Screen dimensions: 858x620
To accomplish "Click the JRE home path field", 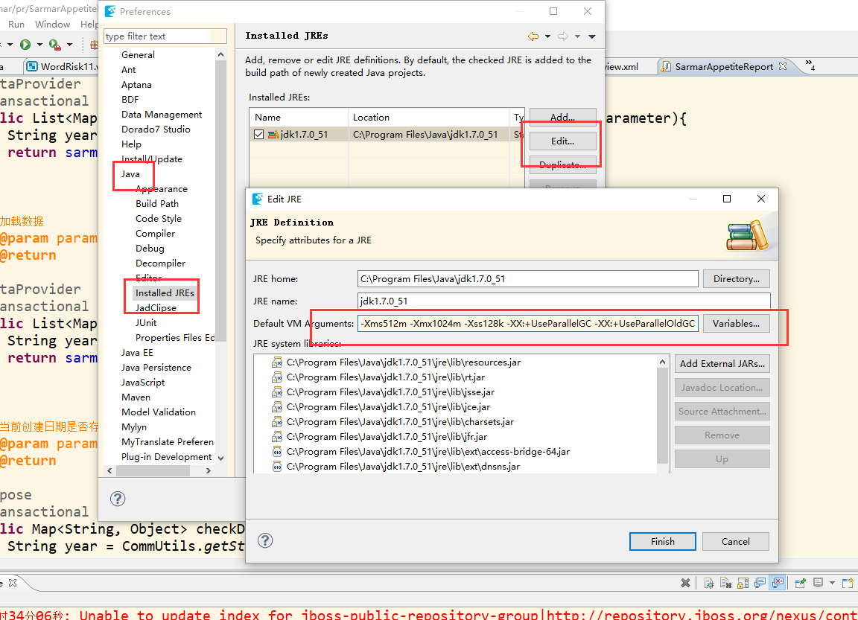I will tap(527, 279).
